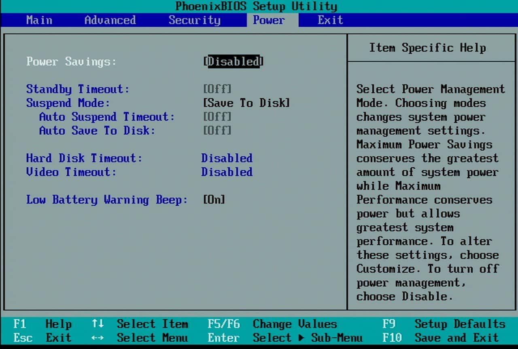
Task: Click the F5/F6 Change Values hint
Action: point(272,324)
